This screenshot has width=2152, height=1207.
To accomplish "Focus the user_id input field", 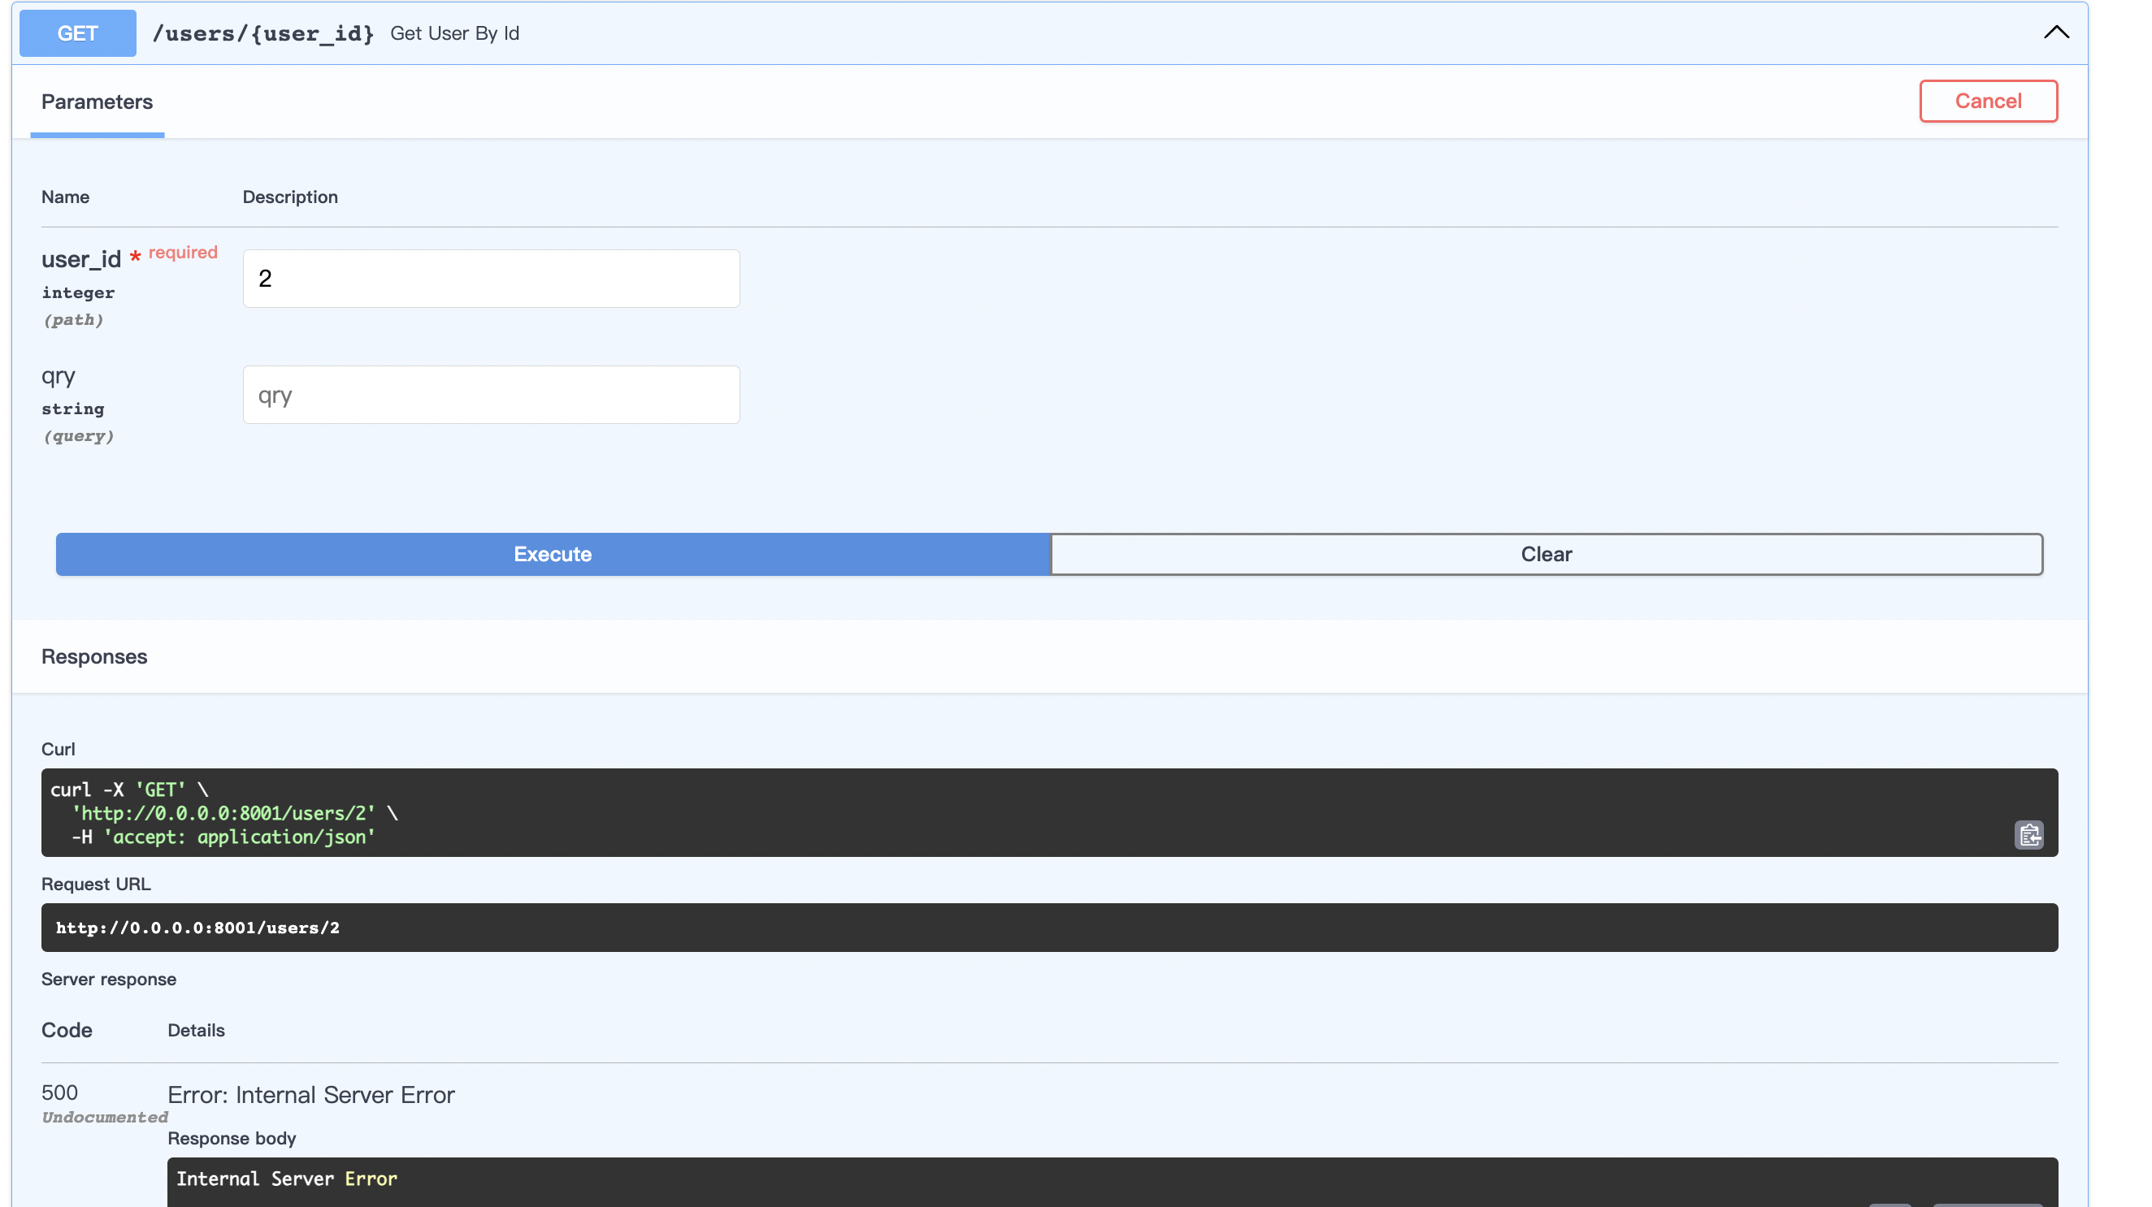I will coord(491,279).
